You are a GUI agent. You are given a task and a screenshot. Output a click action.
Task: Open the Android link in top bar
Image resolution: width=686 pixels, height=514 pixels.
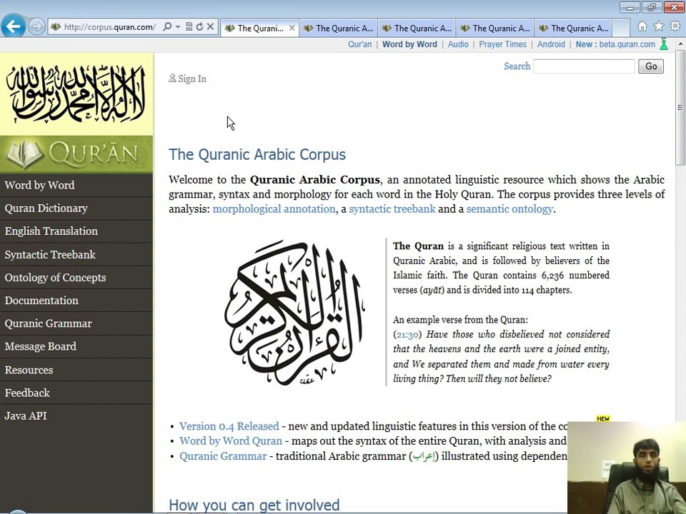551,44
